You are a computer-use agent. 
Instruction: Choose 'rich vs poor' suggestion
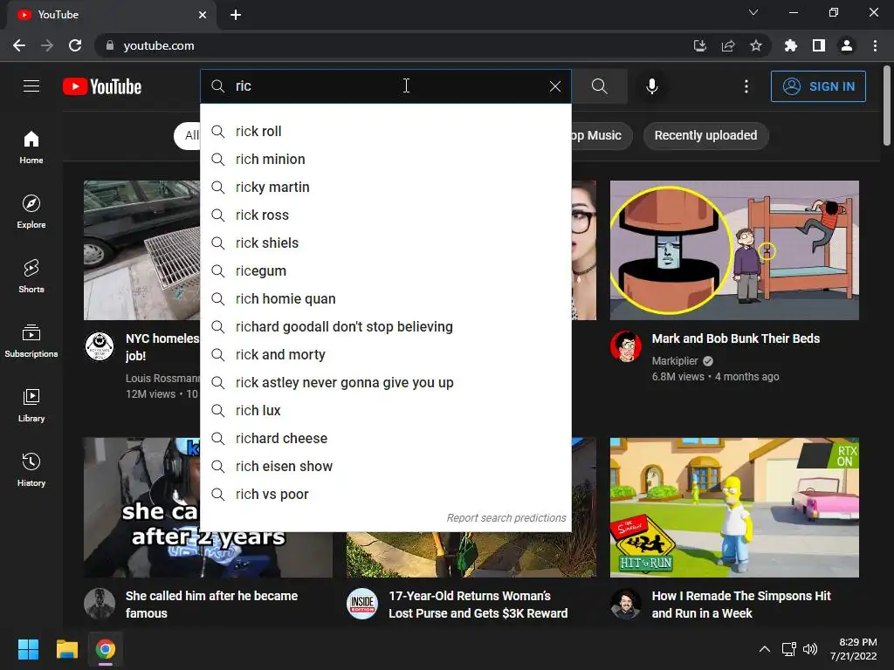(x=386, y=495)
